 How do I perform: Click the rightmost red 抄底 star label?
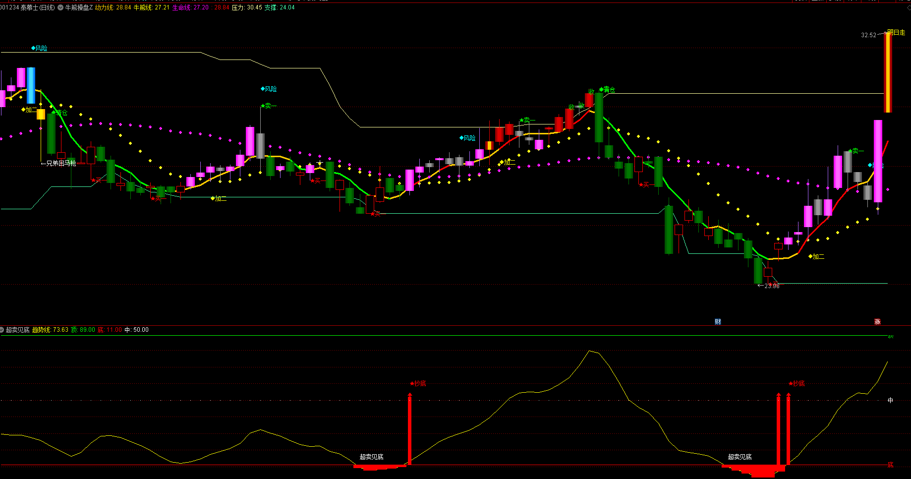pyautogui.click(x=797, y=383)
